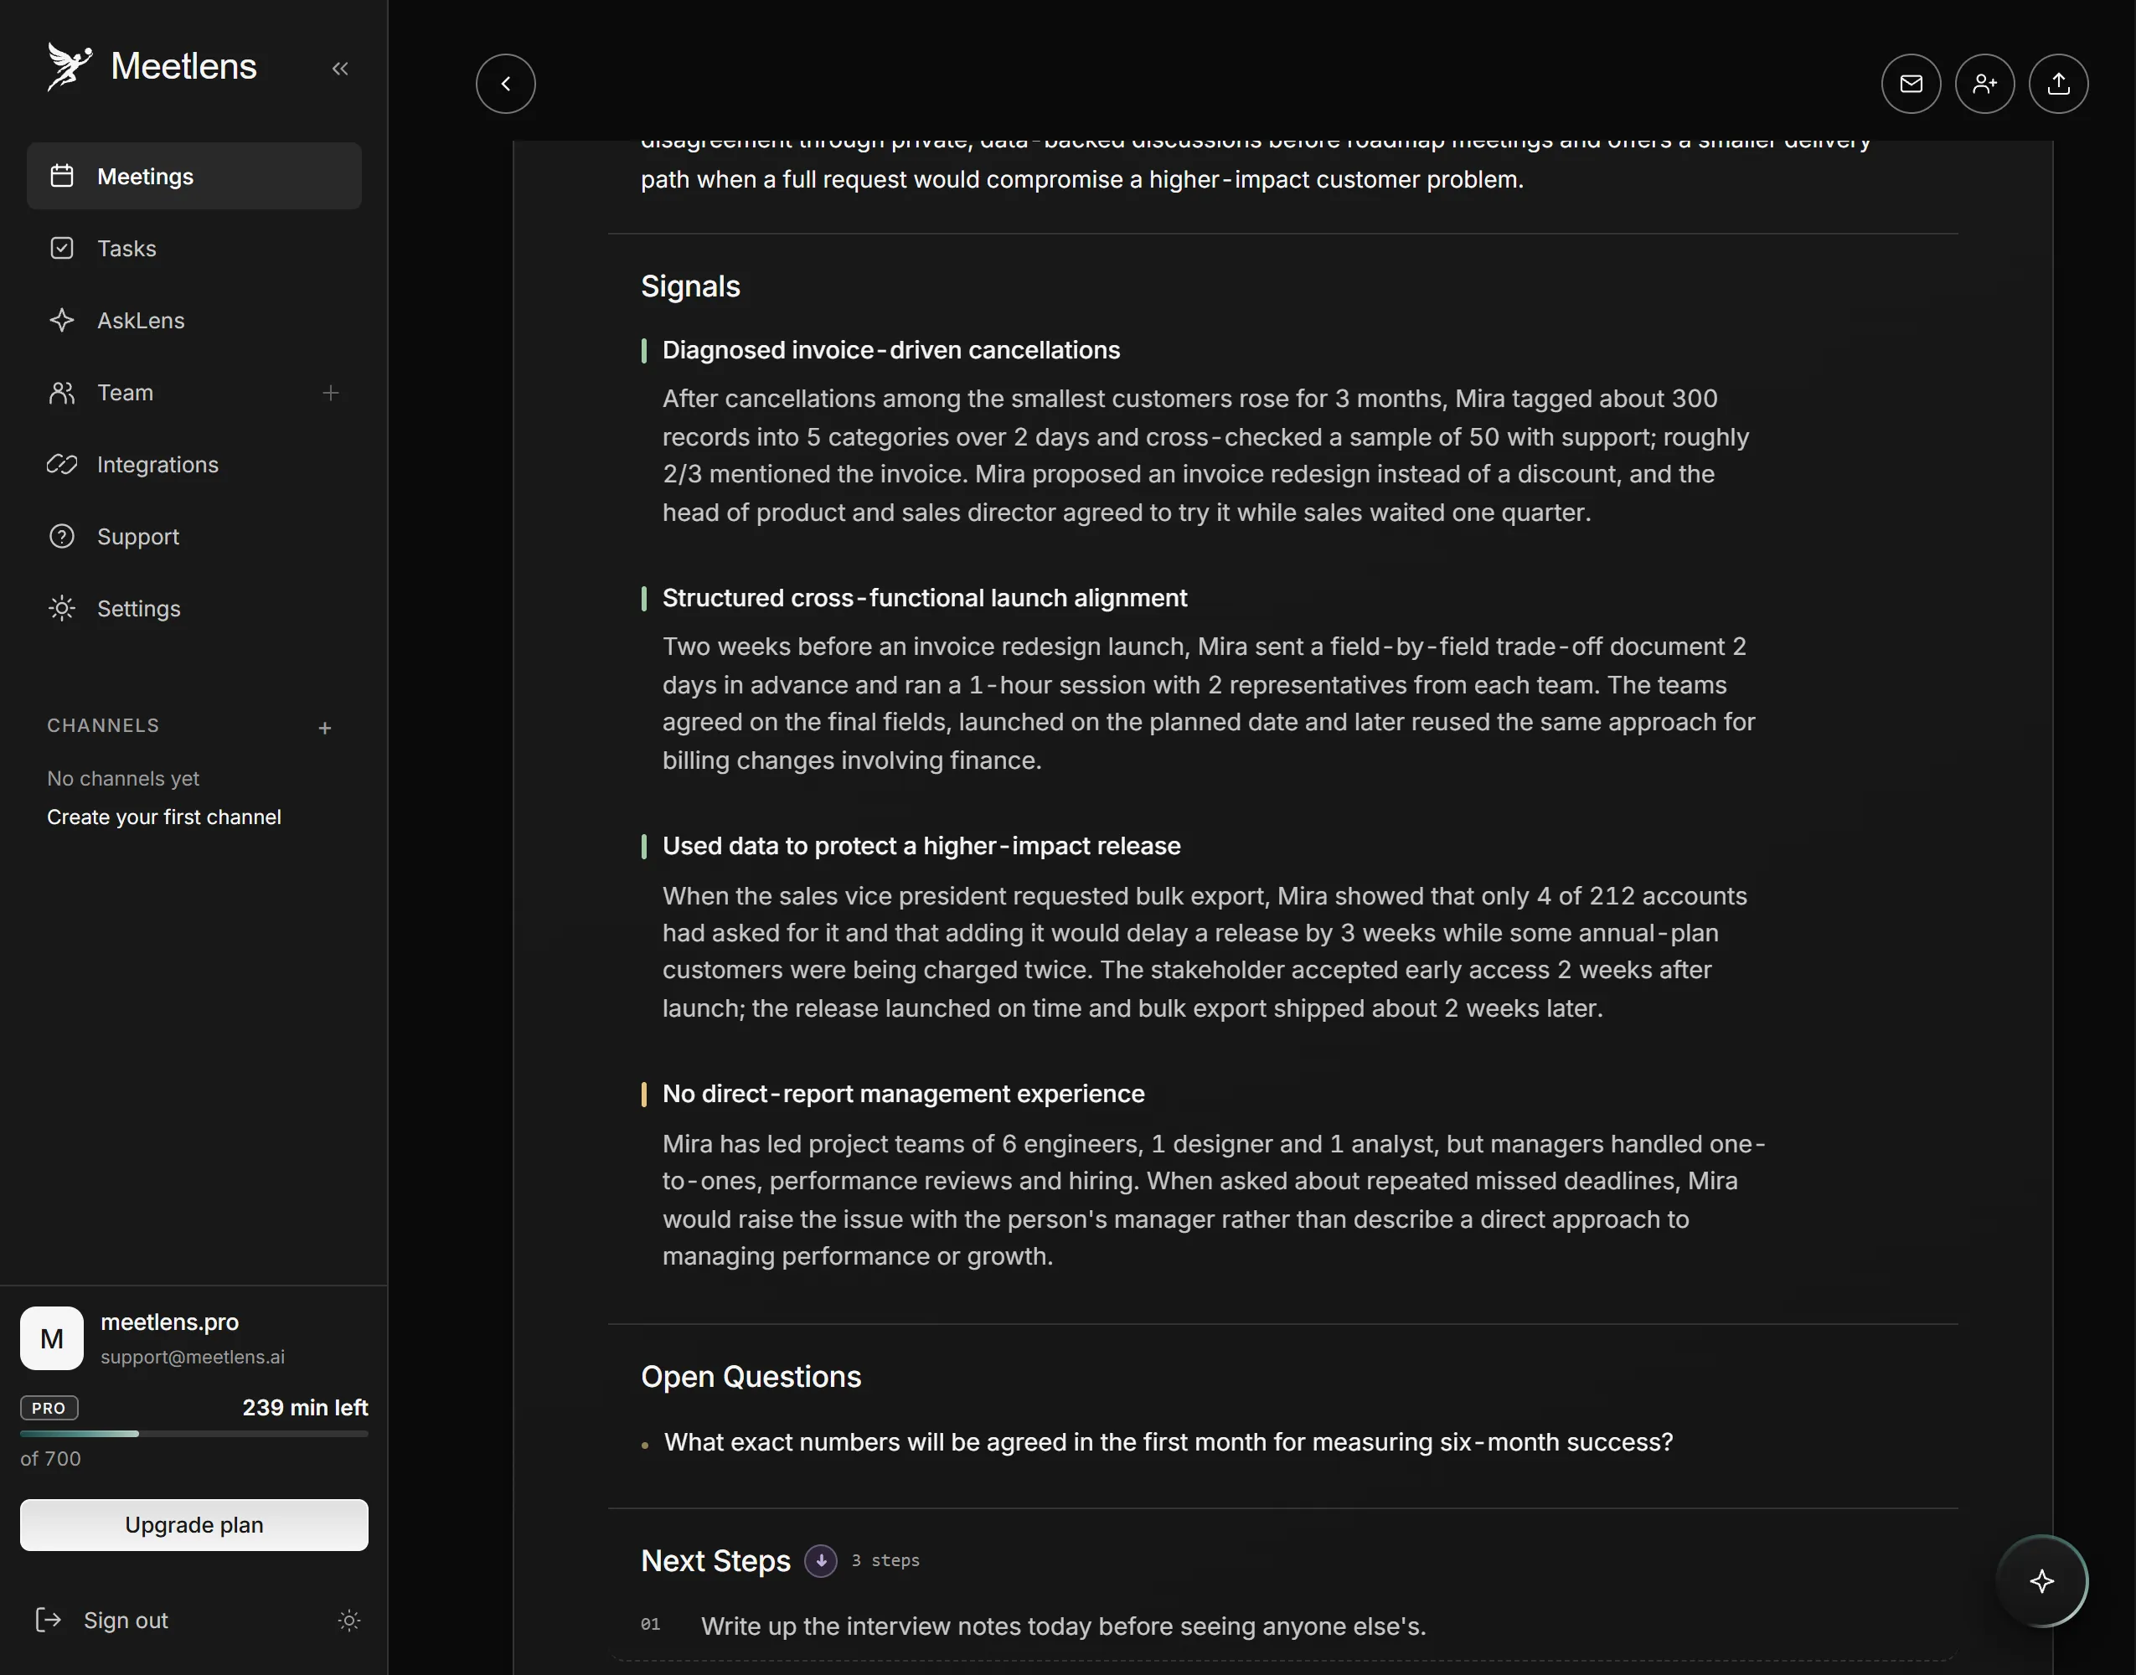Image resolution: width=2136 pixels, height=1675 pixels.
Task: Click the '239 min left' label
Action: (x=305, y=1408)
